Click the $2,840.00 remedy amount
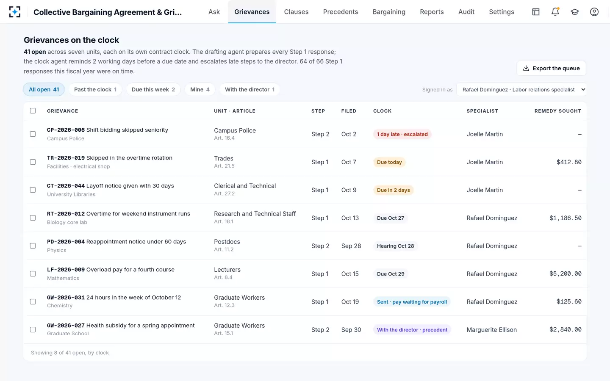This screenshot has width=610, height=381. (566, 330)
